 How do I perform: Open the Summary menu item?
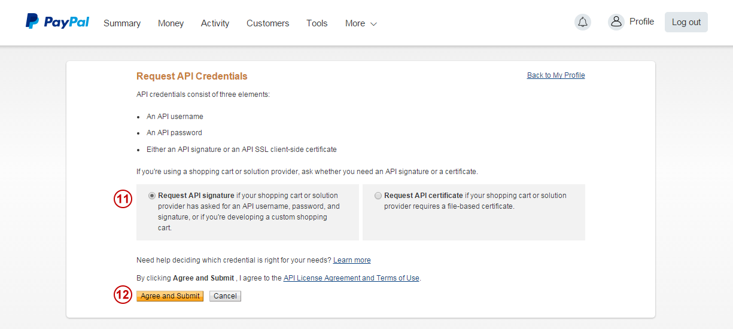click(x=122, y=23)
